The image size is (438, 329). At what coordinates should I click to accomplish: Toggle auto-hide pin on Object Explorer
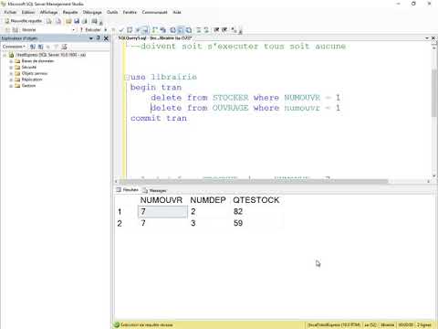point(99,38)
